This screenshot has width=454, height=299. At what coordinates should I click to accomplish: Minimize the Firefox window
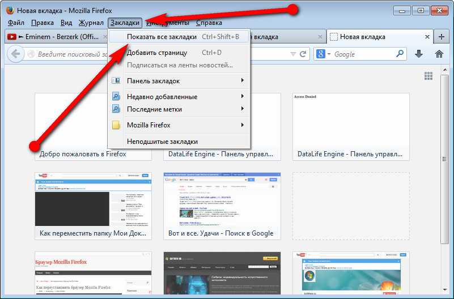(402, 11)
